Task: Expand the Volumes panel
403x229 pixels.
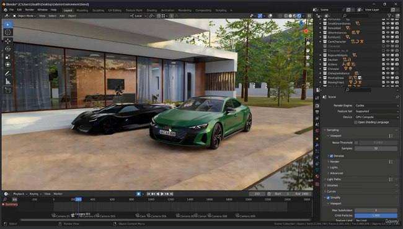Action: click(x=332, y=186)
